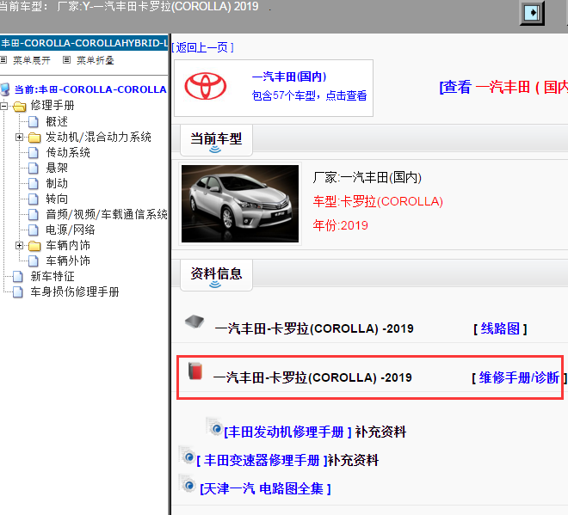Click the document icon beside 车辆外饰

[34, 261]
